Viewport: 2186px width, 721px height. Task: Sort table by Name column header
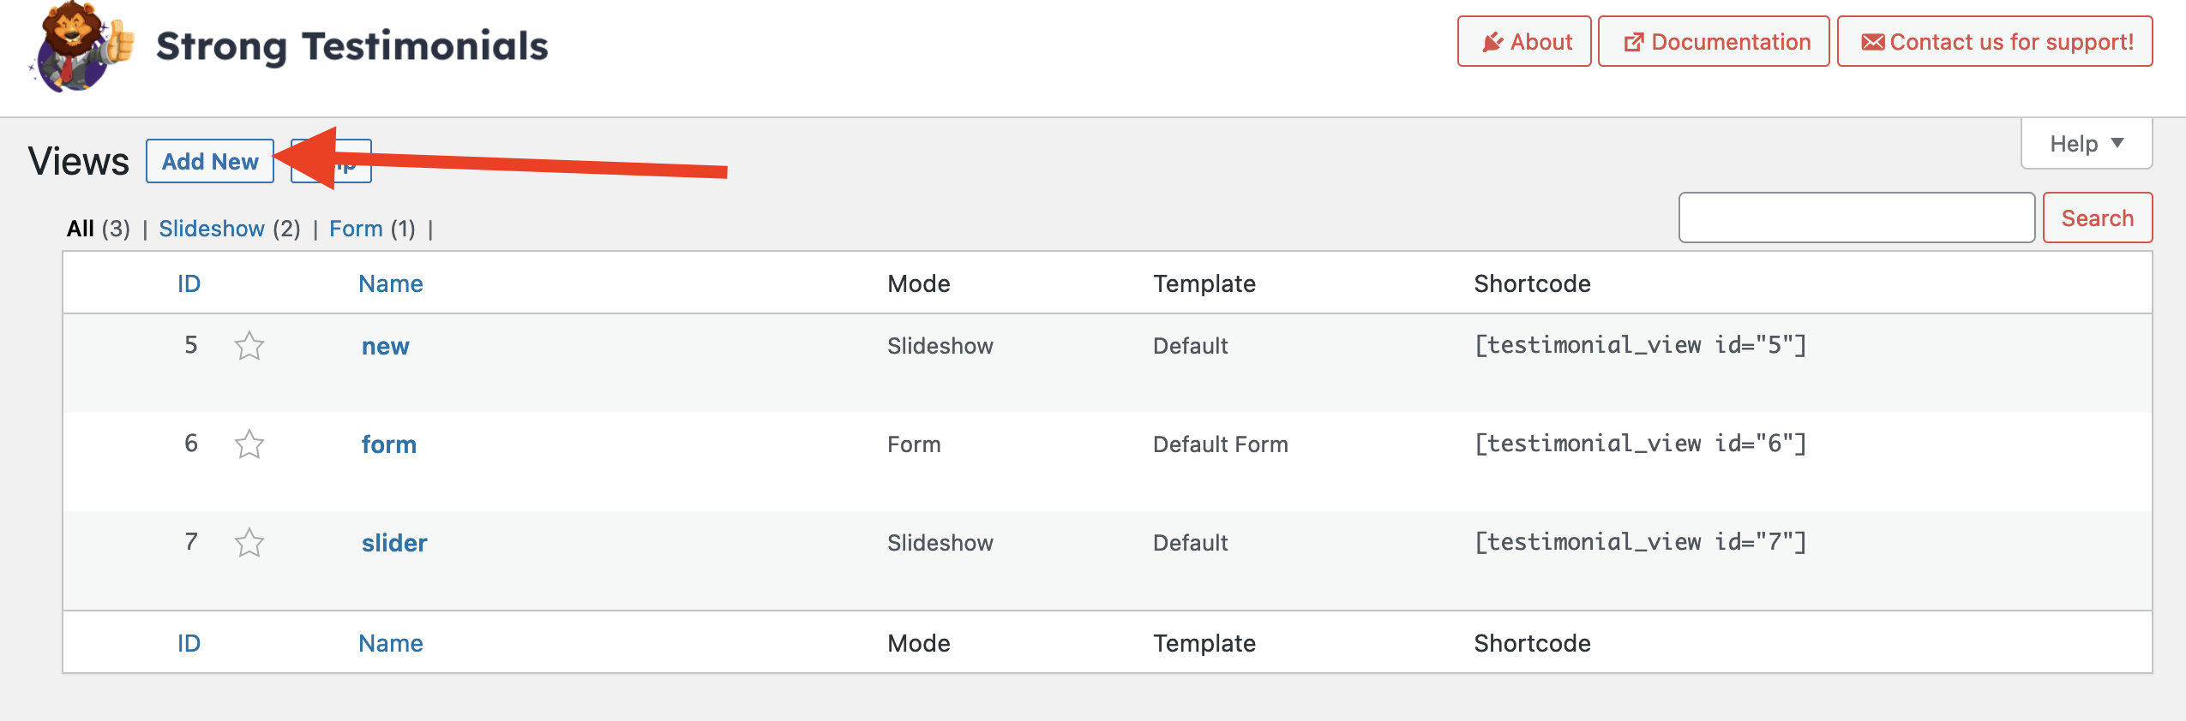point(391,283)
